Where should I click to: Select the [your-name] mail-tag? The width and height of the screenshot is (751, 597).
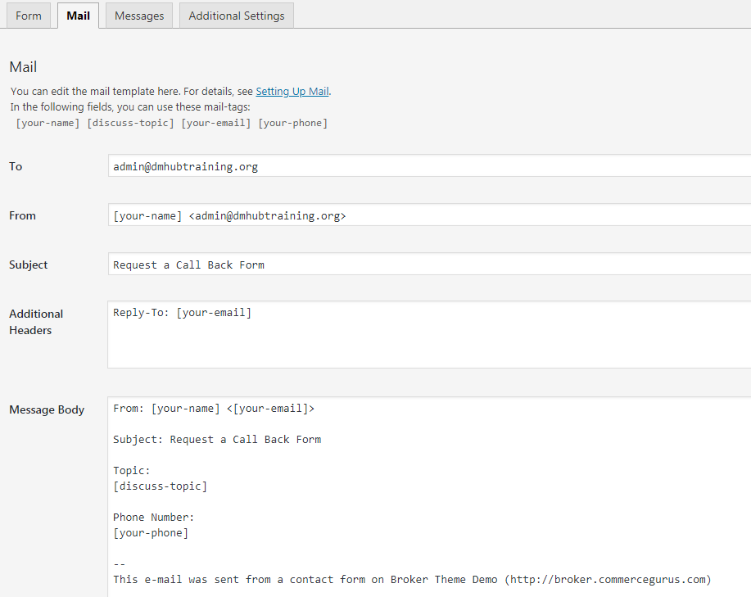tap(48, 123)
